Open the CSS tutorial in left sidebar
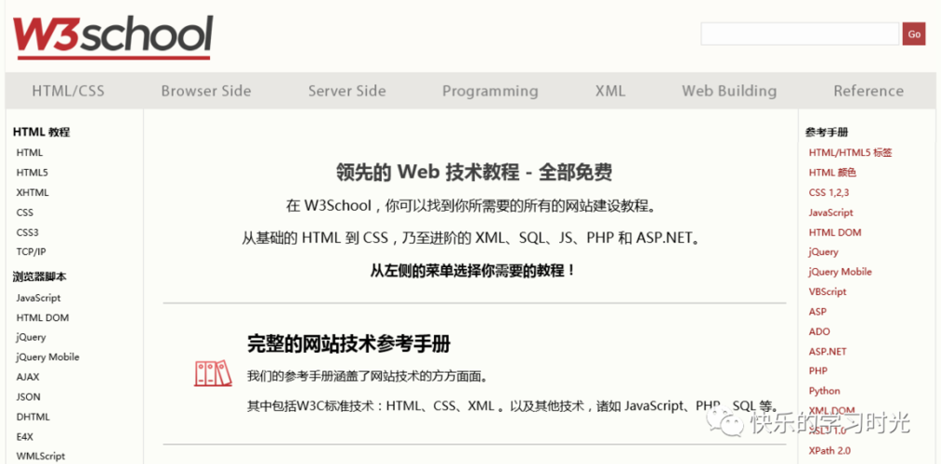 pos(24,213)
